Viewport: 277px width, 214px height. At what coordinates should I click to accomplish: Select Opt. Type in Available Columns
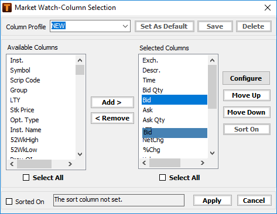click(x=25, y=120)
